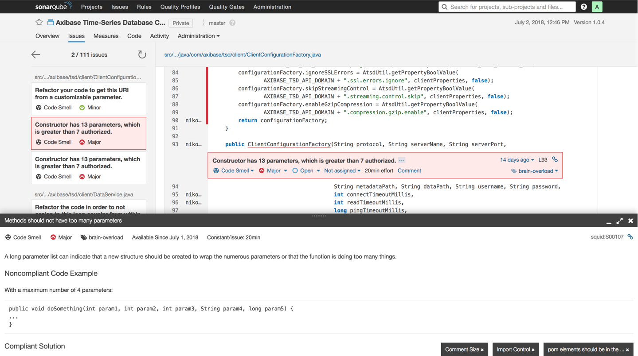Expand the '14 days ago' changelog dropdown
The image size is (638, 356).
pos(517,160)
